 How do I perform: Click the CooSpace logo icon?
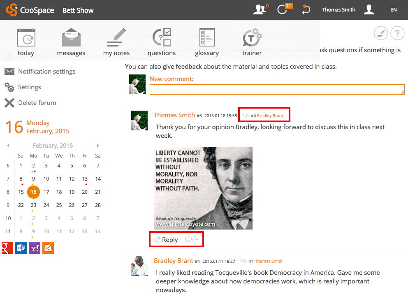pyautogui.click(x=12, y=10)
